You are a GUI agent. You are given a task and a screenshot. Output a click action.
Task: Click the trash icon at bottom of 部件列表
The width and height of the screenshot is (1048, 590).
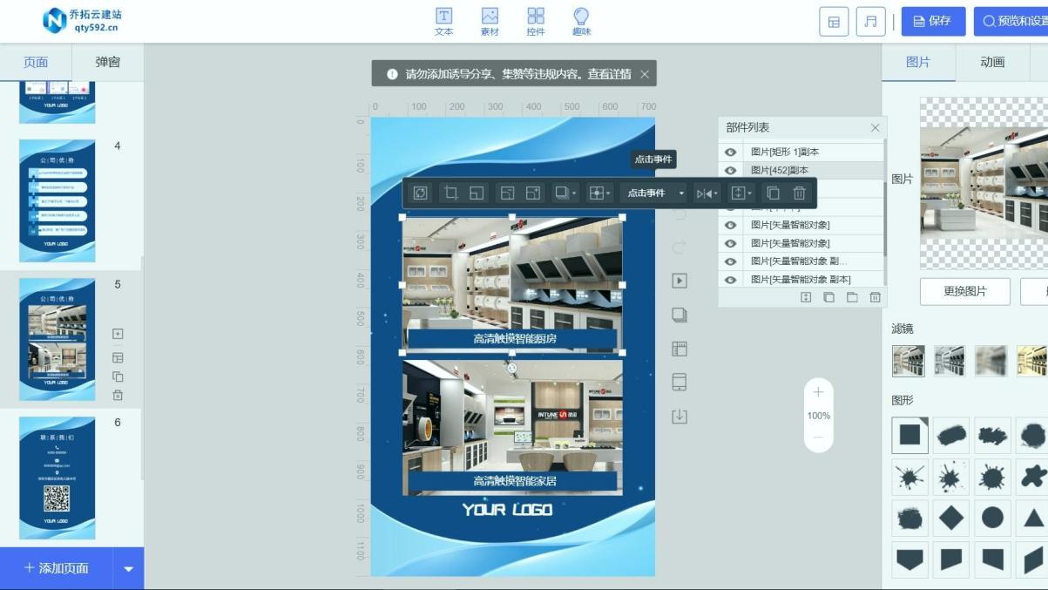875,297
